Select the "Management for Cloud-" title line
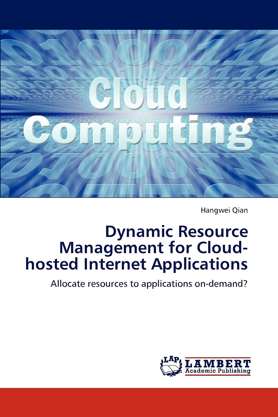Image resolution: width=278 pixels, height=417 pixels. 153,248
